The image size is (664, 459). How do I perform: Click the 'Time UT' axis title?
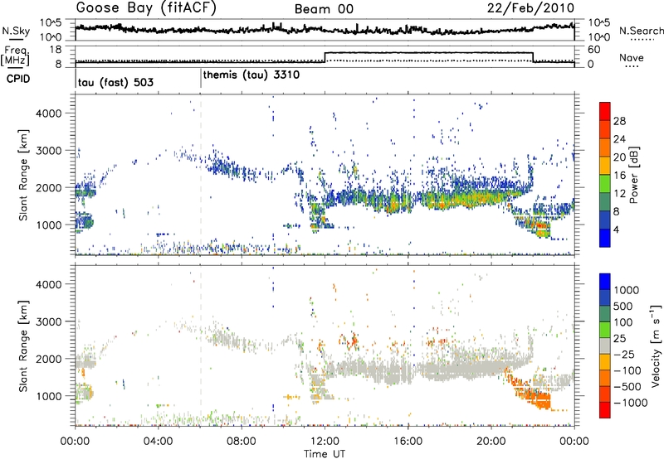point(325,454)
